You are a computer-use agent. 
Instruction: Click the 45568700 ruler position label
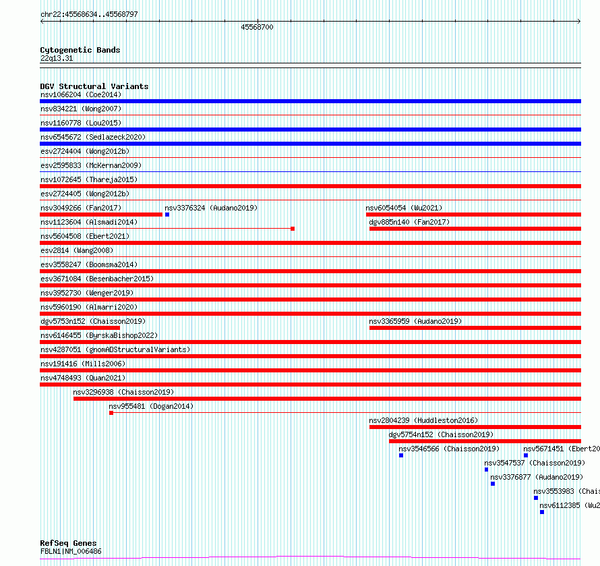pyautogui.click(x=257, y=27)
